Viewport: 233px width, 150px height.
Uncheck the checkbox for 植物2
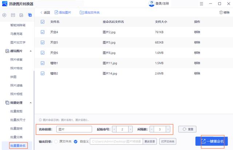[43, 73]
